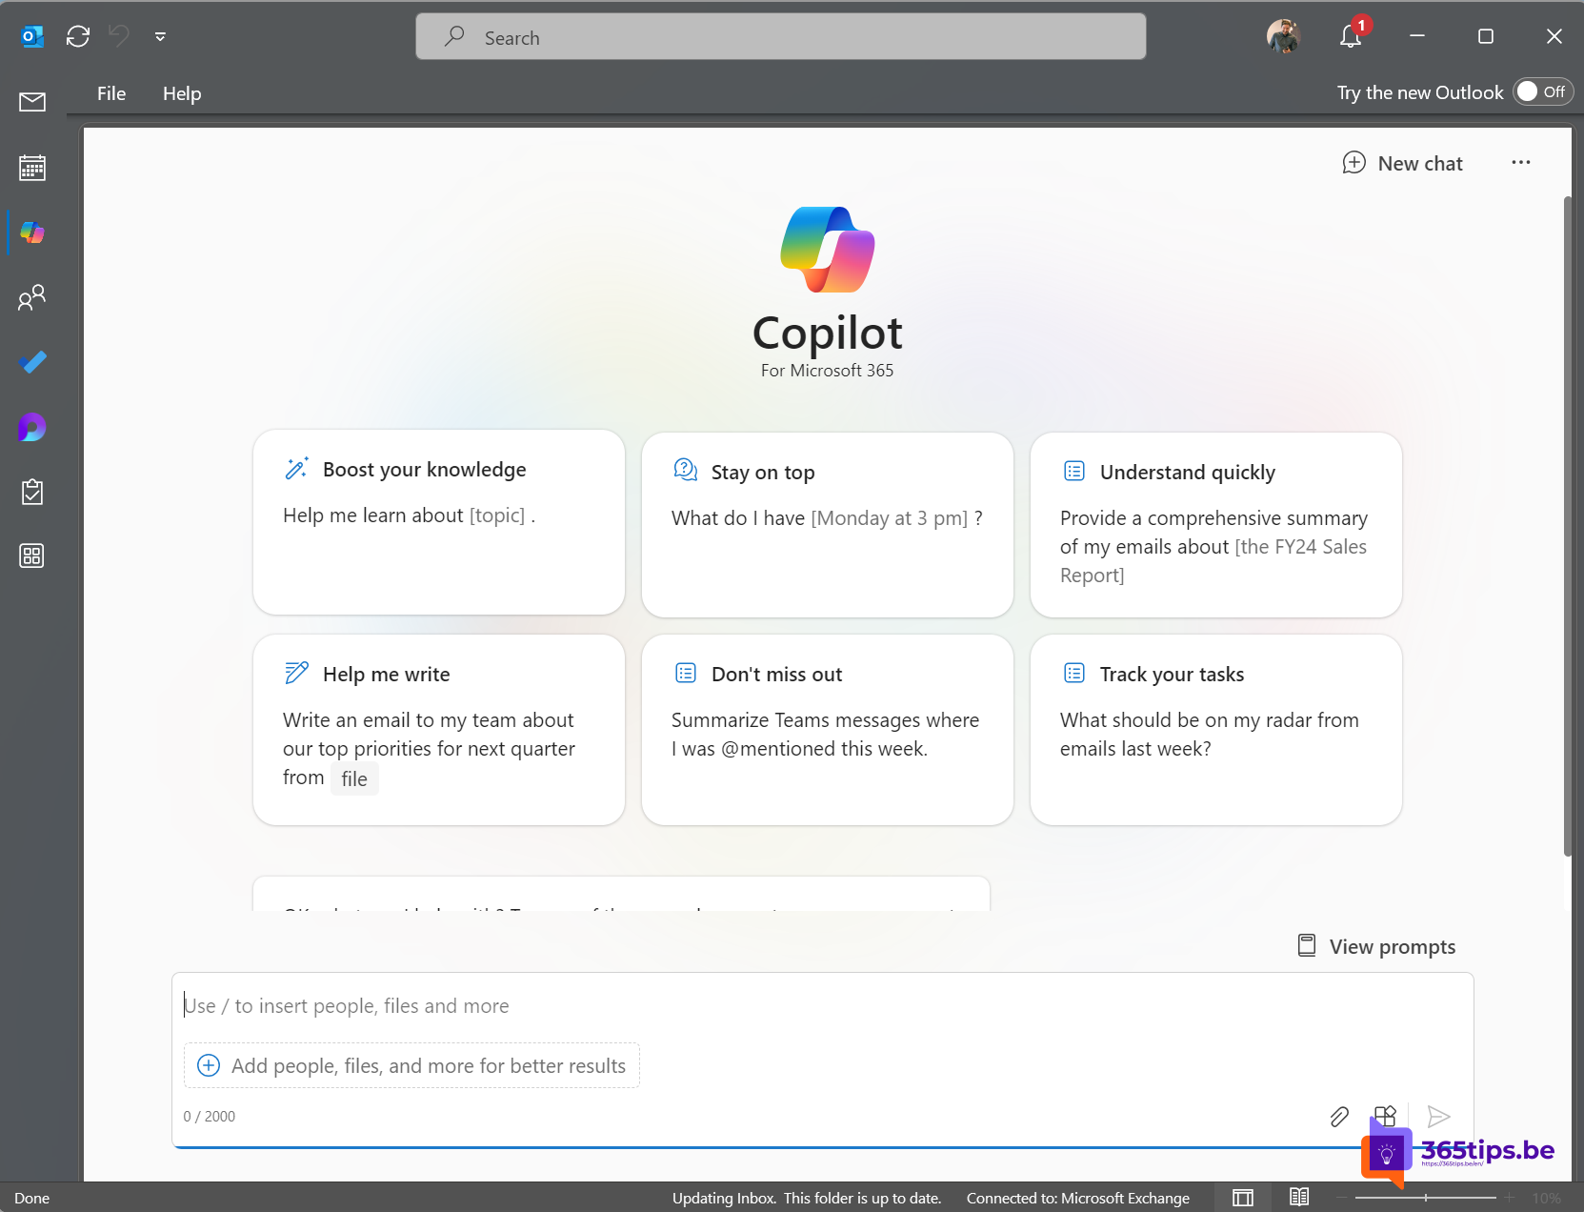The width and height of the screenshot is (1584, 1212).
Task: Open the Help menu
Action: click(x=182, y=93)
